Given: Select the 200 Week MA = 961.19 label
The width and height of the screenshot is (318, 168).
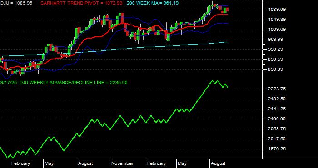Looking at the screenshot, I should tap(153, 3).
